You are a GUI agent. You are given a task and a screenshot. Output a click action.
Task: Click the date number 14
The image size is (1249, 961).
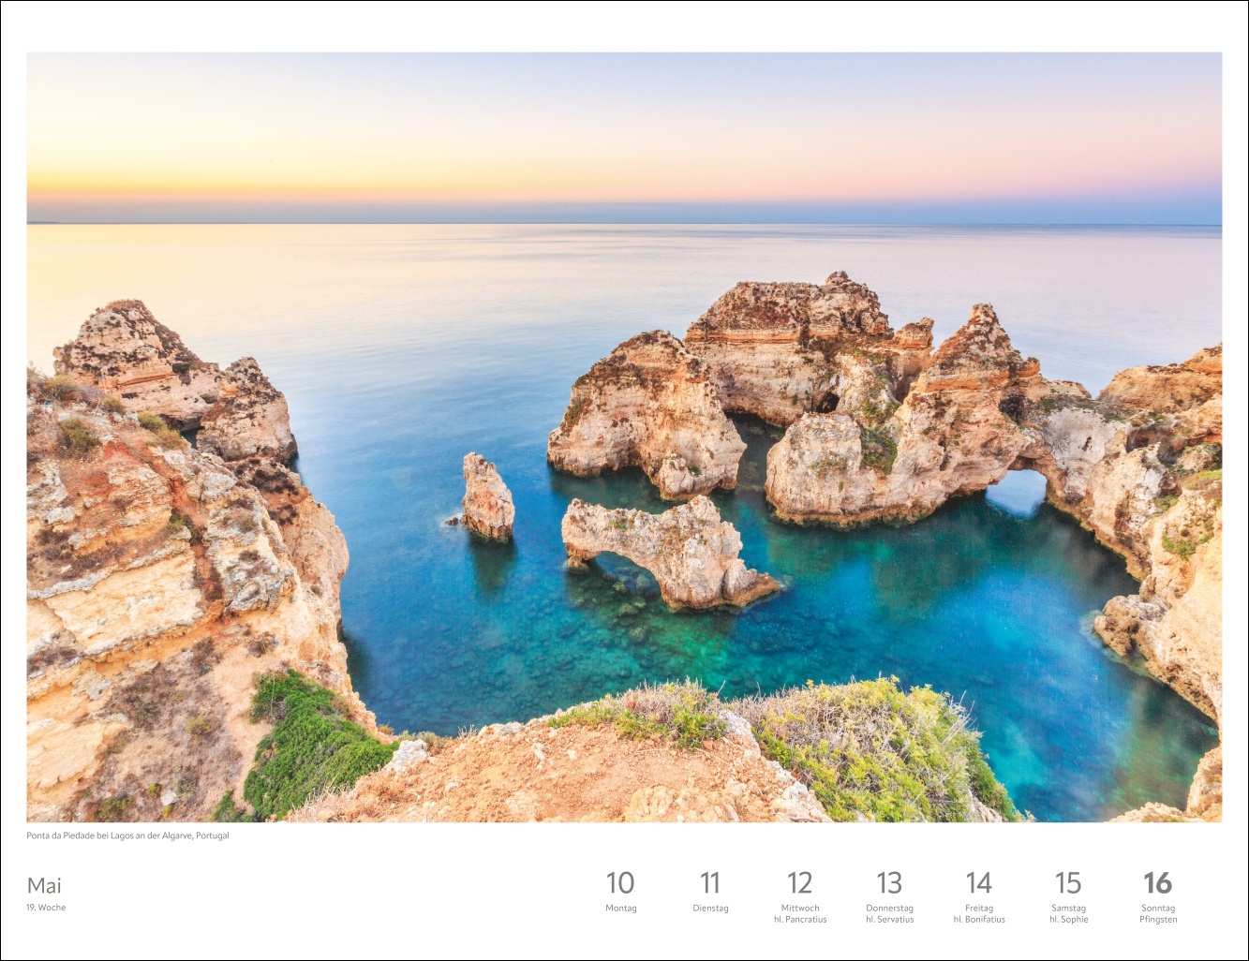pyautogui.click(x=978, y=883)
